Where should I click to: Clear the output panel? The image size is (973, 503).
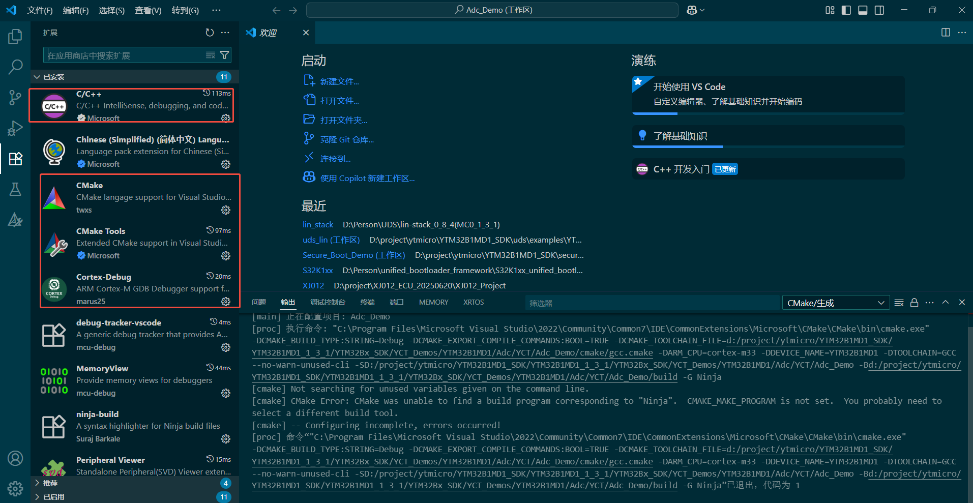pos(899,303)
